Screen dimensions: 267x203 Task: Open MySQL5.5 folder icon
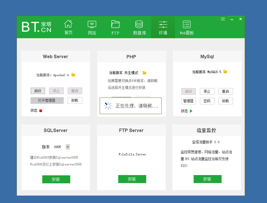pyautogui.click(x=225, y=72)
